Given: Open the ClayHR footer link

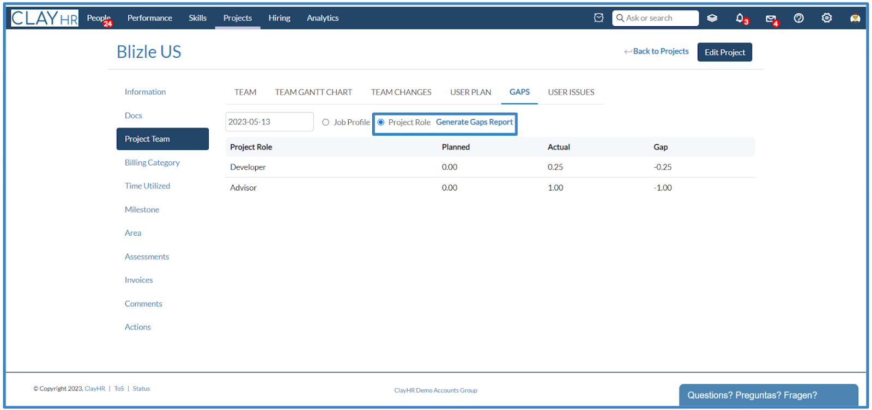Looking at the screenshot, I should tap(95, 389).
